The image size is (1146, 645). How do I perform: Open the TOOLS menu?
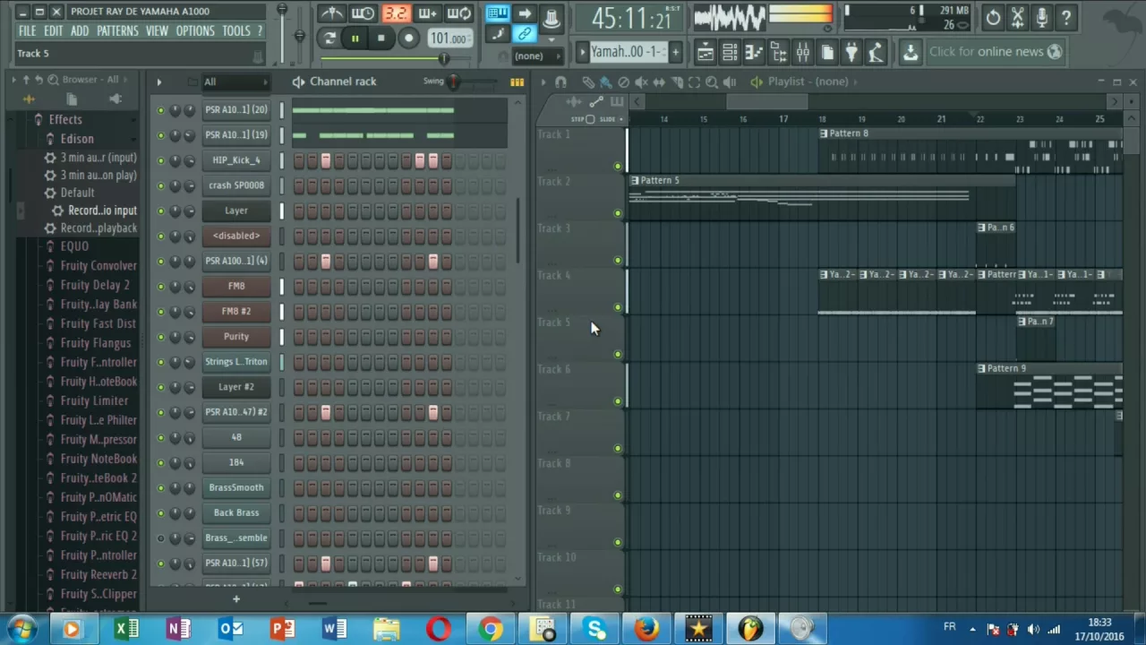236,31
